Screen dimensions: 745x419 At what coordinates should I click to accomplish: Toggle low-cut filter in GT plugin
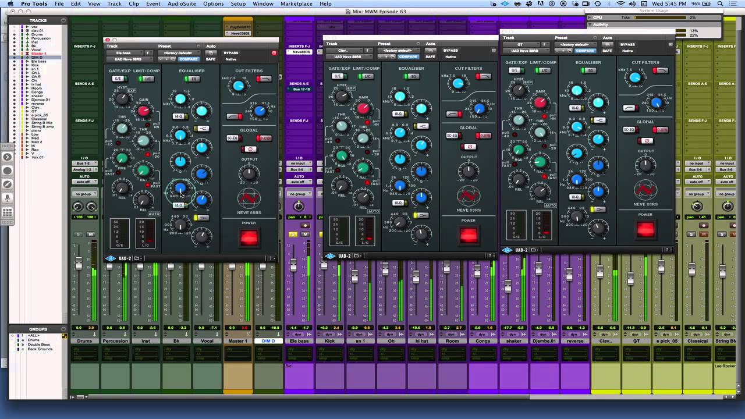coord(630,108)
